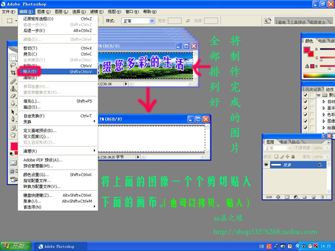Image resolution: width=335 pixels, height=251 pixels.
Task: Uncheck the first action set checkbox
Action: coord(306,95)
